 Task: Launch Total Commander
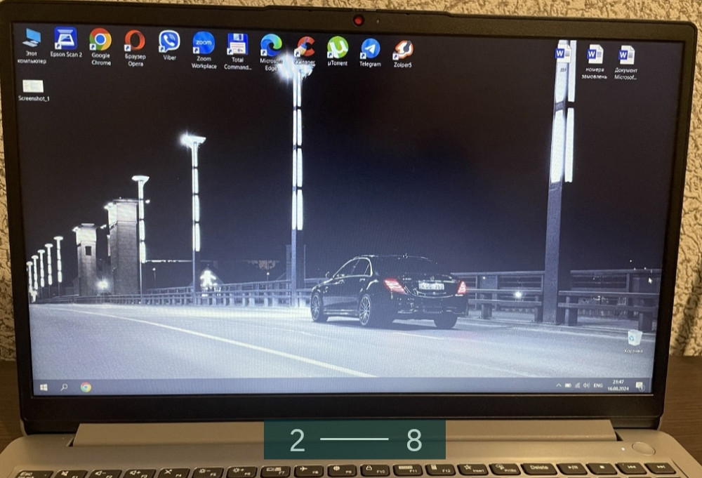tap(237, 44)
